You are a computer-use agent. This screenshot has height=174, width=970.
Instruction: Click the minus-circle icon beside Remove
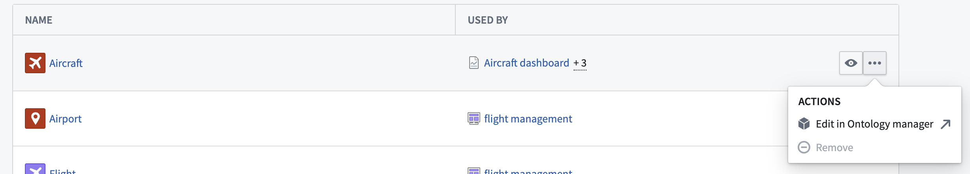click(804, 148)
